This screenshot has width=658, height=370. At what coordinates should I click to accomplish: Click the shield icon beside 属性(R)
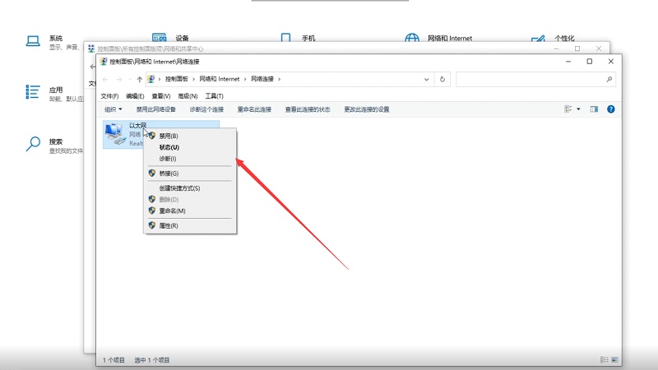click(x=152, y=225)
